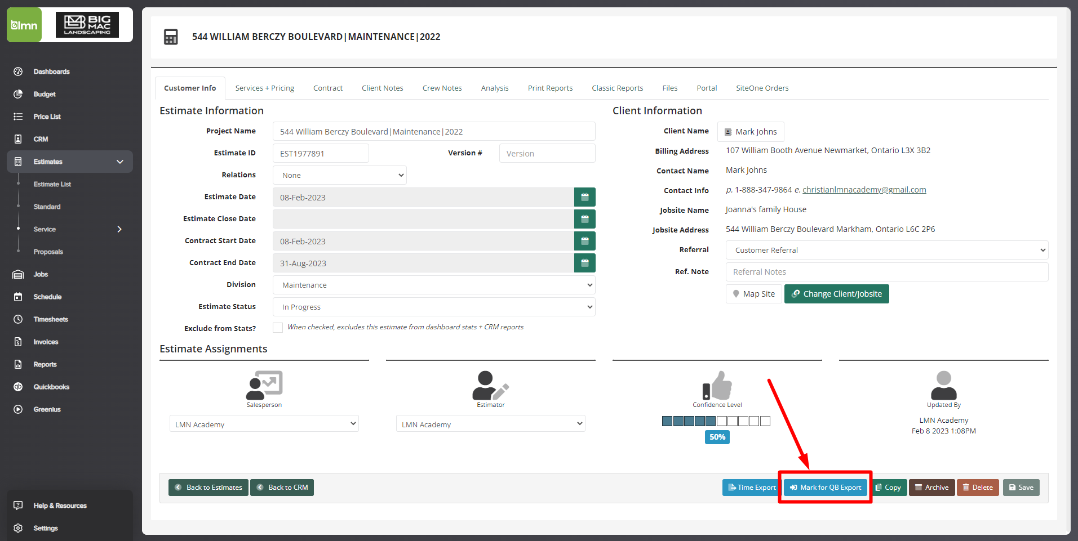Click the Greenius sidebar icon

18,409
